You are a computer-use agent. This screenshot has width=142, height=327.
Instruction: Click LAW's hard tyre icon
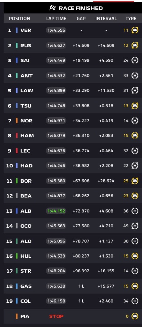click(x=135, y=90)
